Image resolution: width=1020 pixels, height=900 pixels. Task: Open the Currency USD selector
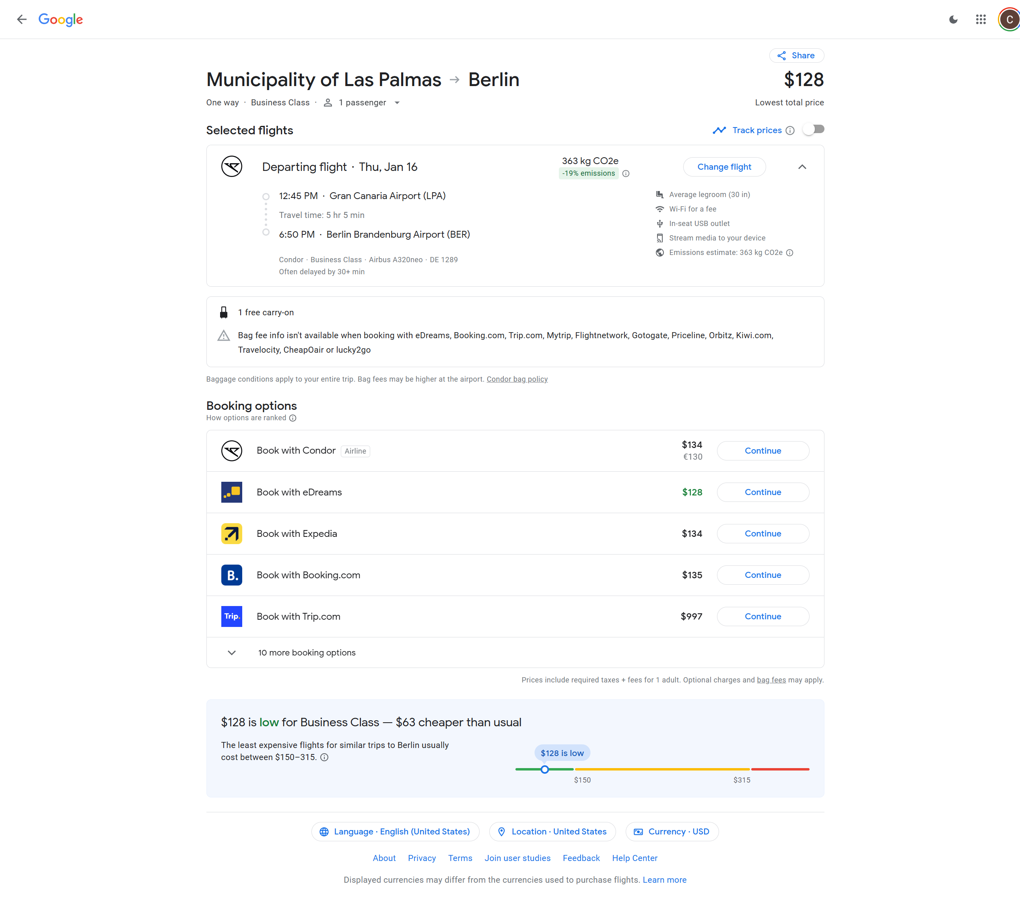pyautogui.click(x=672, y=832)
